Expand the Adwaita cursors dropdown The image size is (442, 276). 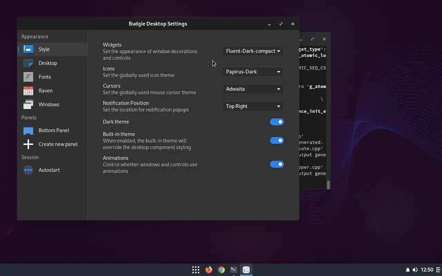[253, 89]
